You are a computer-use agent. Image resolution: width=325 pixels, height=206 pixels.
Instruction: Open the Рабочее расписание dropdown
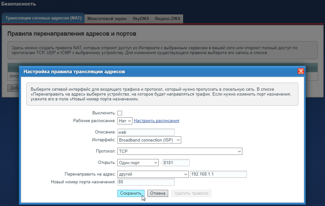(x=124, y=120)
